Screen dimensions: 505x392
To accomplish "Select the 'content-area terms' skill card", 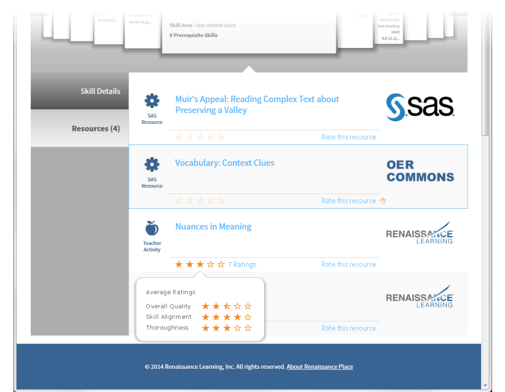I will (142, 30).
